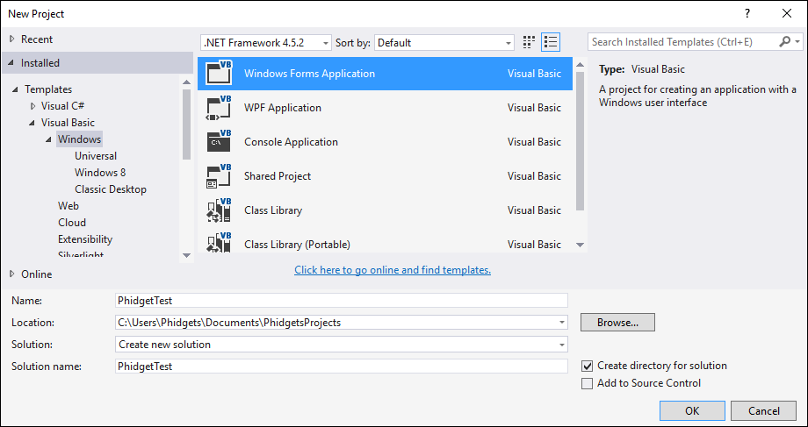Click the template list scroll up arrow
Image resolution: width=808 pixels, height=427 pixels.
coord(581,64)
